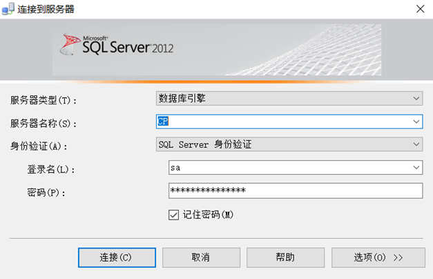Click inside the 服务器名称 text field
The width and height of the screenshot is (433, 279).
pos(283,122)
